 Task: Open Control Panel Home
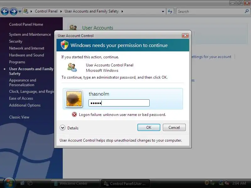point(26,24)
